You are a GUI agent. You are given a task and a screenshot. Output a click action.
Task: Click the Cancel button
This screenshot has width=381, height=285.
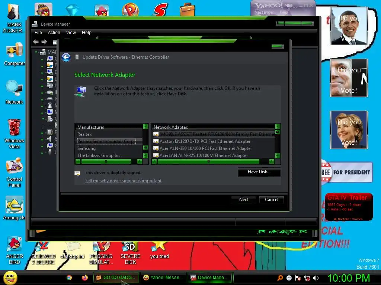(271, 199)
